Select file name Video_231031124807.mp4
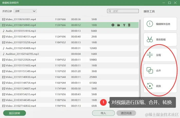 pyautogui.click(x=21, y=89)
